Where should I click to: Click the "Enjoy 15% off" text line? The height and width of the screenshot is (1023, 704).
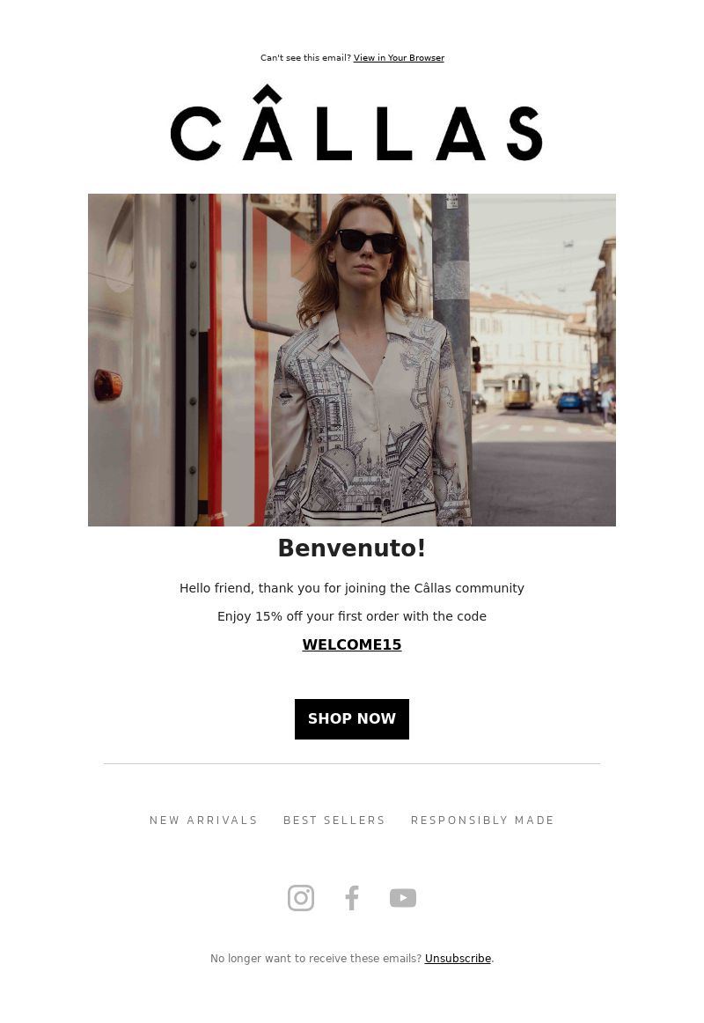(x=352, y=616)
